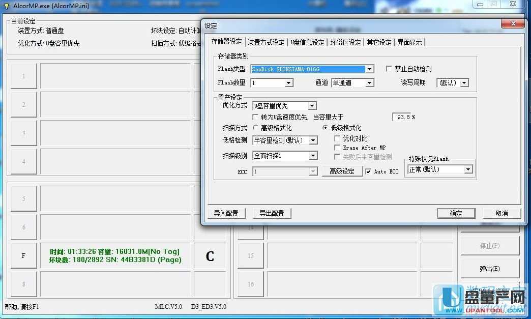The image size is (531, 319).
Task: Open the 特殊状况Flash dropdown
Action: coord(468,169)
